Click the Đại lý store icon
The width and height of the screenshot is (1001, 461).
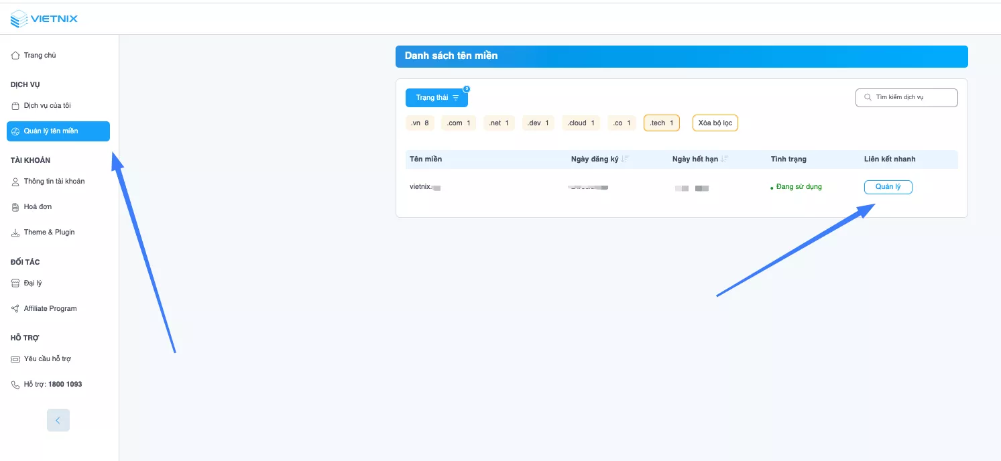coord(15,283)
